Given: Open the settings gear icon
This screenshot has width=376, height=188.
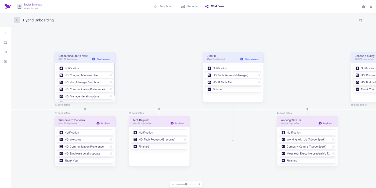Looking at the screenshot, I should [371, 7].
